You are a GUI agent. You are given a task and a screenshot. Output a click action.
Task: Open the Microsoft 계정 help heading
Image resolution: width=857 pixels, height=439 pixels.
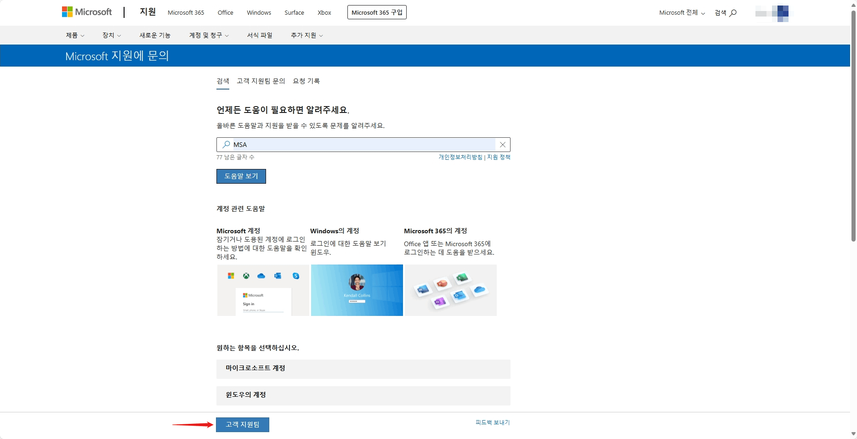(x=238, y=231)
